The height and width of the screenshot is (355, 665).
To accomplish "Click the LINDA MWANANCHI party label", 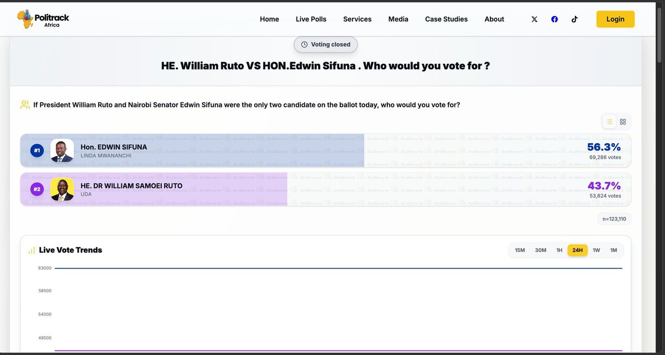I will pyautogui.click(x=106, y=156).
